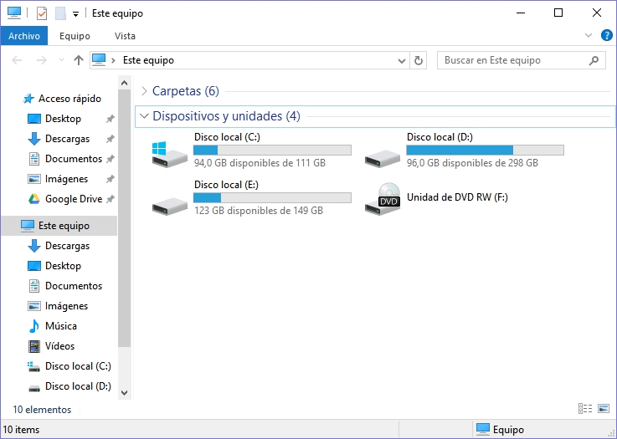
Task: Click '94,0 GB disponibles de 111 GB' text
Action: 260,163
